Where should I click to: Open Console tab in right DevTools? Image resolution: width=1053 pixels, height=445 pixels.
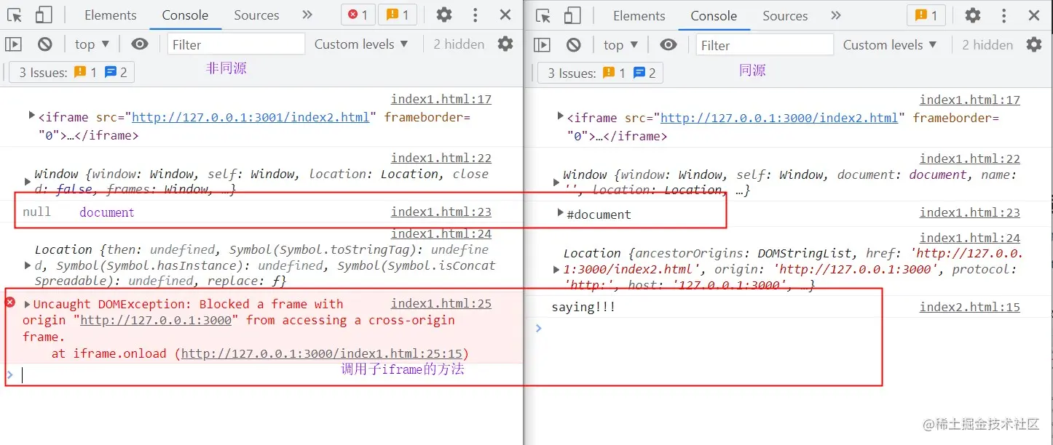714,15
